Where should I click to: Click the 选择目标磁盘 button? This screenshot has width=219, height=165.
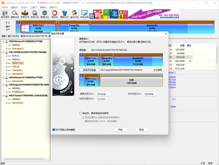coord(89,70)
